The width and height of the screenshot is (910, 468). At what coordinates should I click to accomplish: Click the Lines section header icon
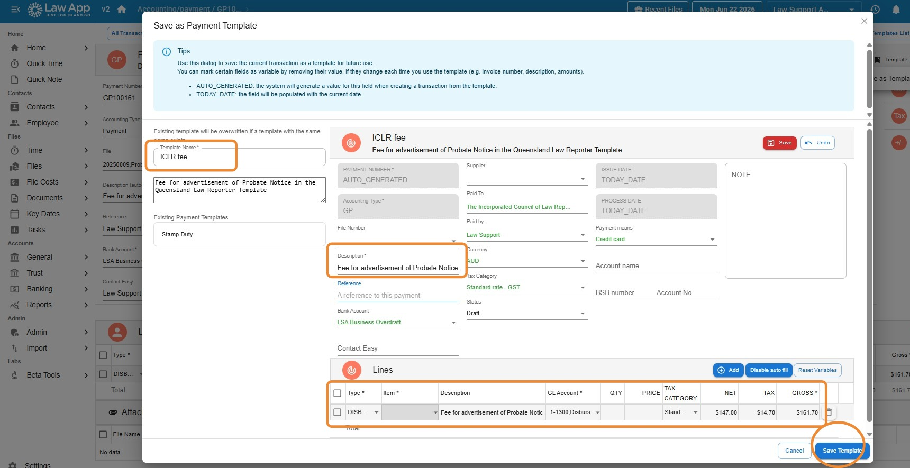(351, 370)
